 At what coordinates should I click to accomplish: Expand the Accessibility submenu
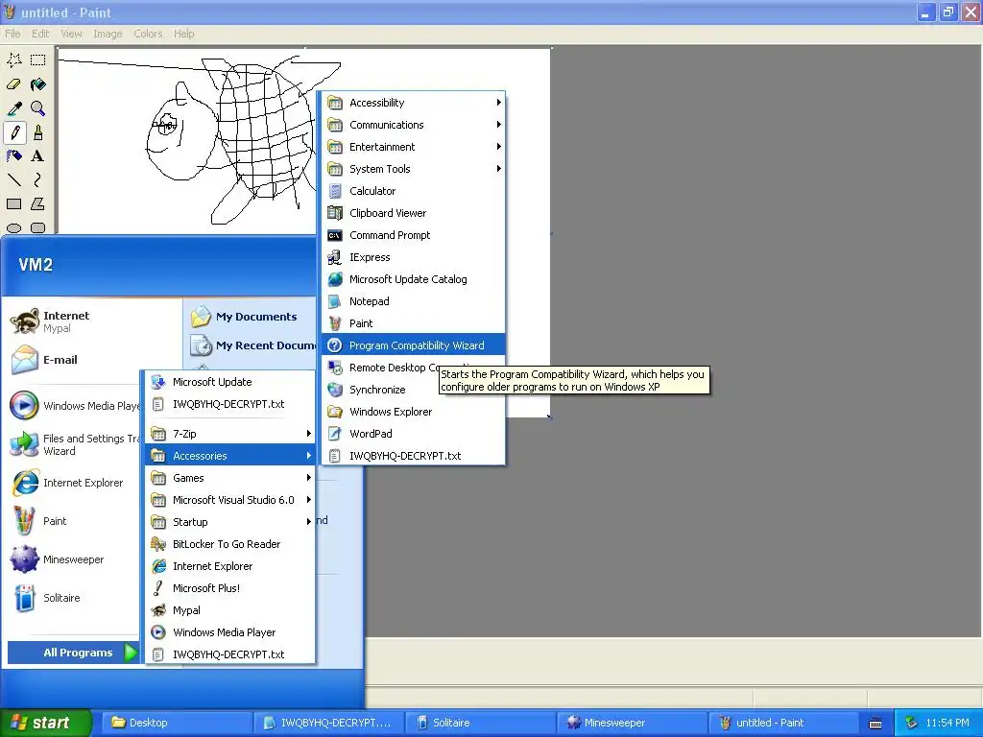click(x=413, y=103)
